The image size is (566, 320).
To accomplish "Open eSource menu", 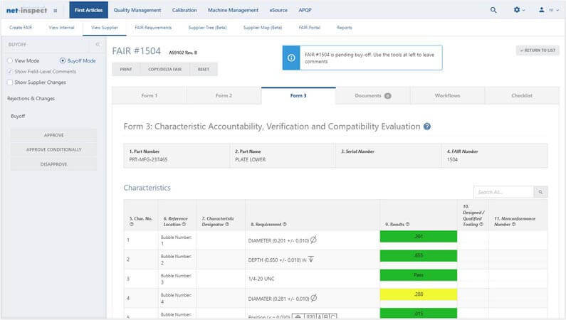I will click(278, 10).
